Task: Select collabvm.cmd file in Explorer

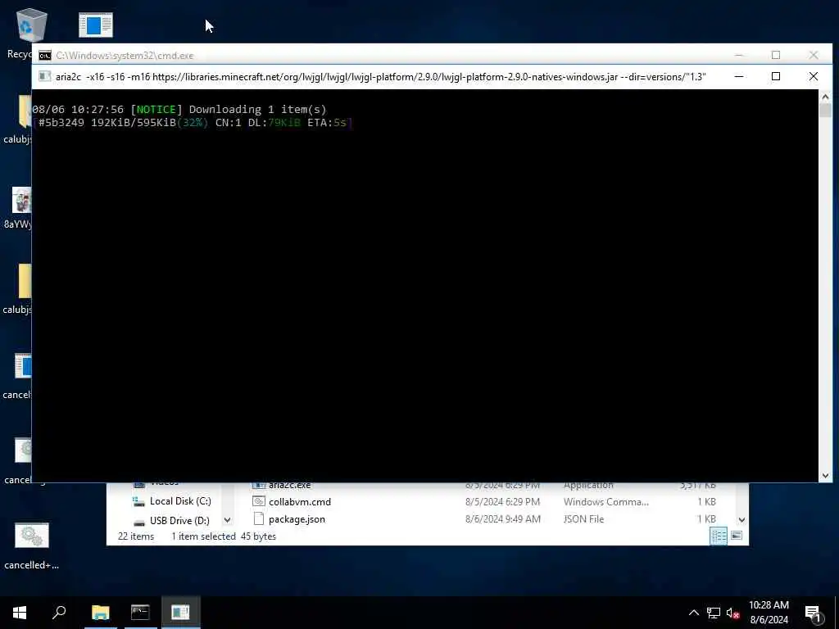Action: pos(300,502)
